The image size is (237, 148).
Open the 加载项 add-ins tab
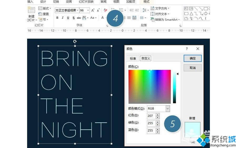131,2
